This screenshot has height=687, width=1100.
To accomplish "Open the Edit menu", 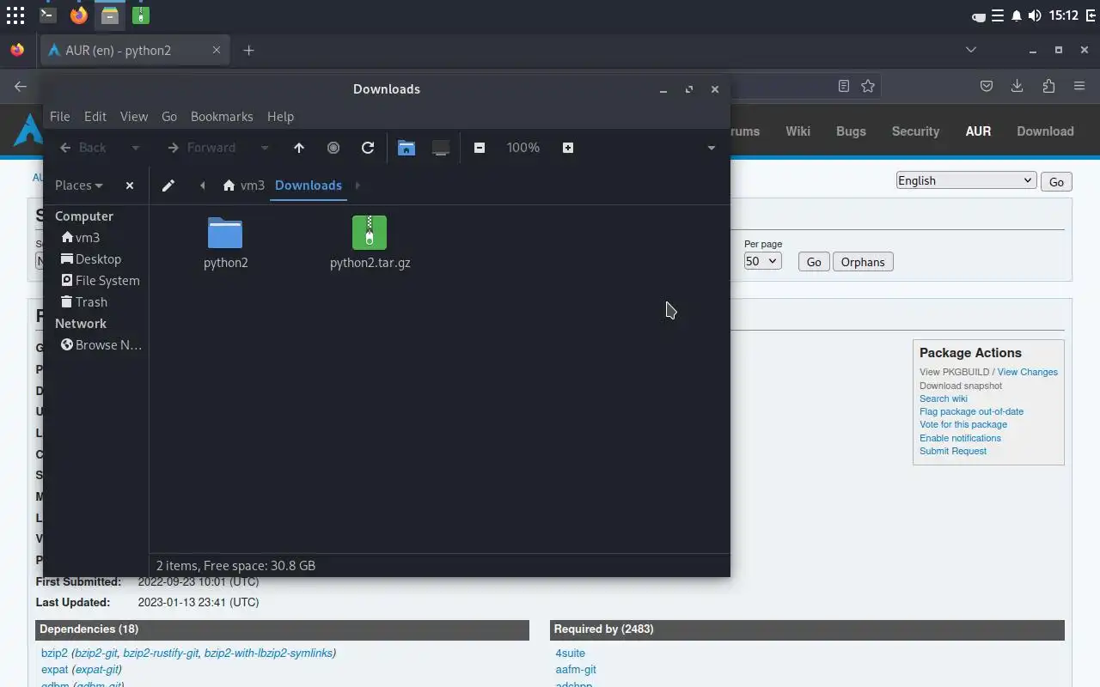I will click(95, 117).
